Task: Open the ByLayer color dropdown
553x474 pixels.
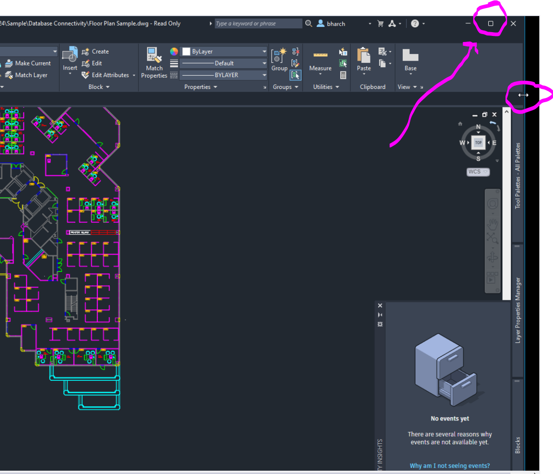Action: 264,51
